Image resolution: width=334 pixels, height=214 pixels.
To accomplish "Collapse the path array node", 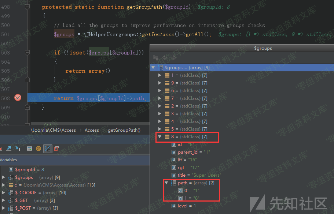I will (167, 183).
